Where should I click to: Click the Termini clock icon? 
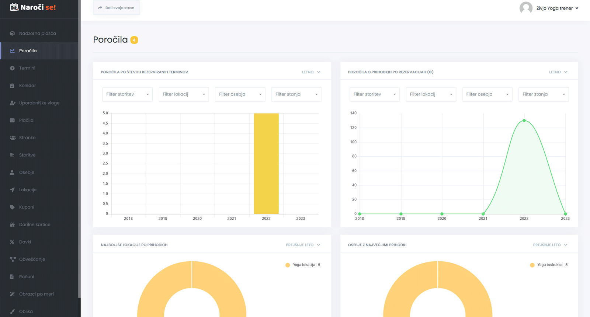click(12, 68)
